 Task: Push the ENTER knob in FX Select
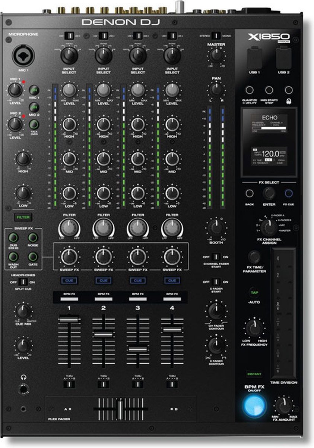point(269,193)
